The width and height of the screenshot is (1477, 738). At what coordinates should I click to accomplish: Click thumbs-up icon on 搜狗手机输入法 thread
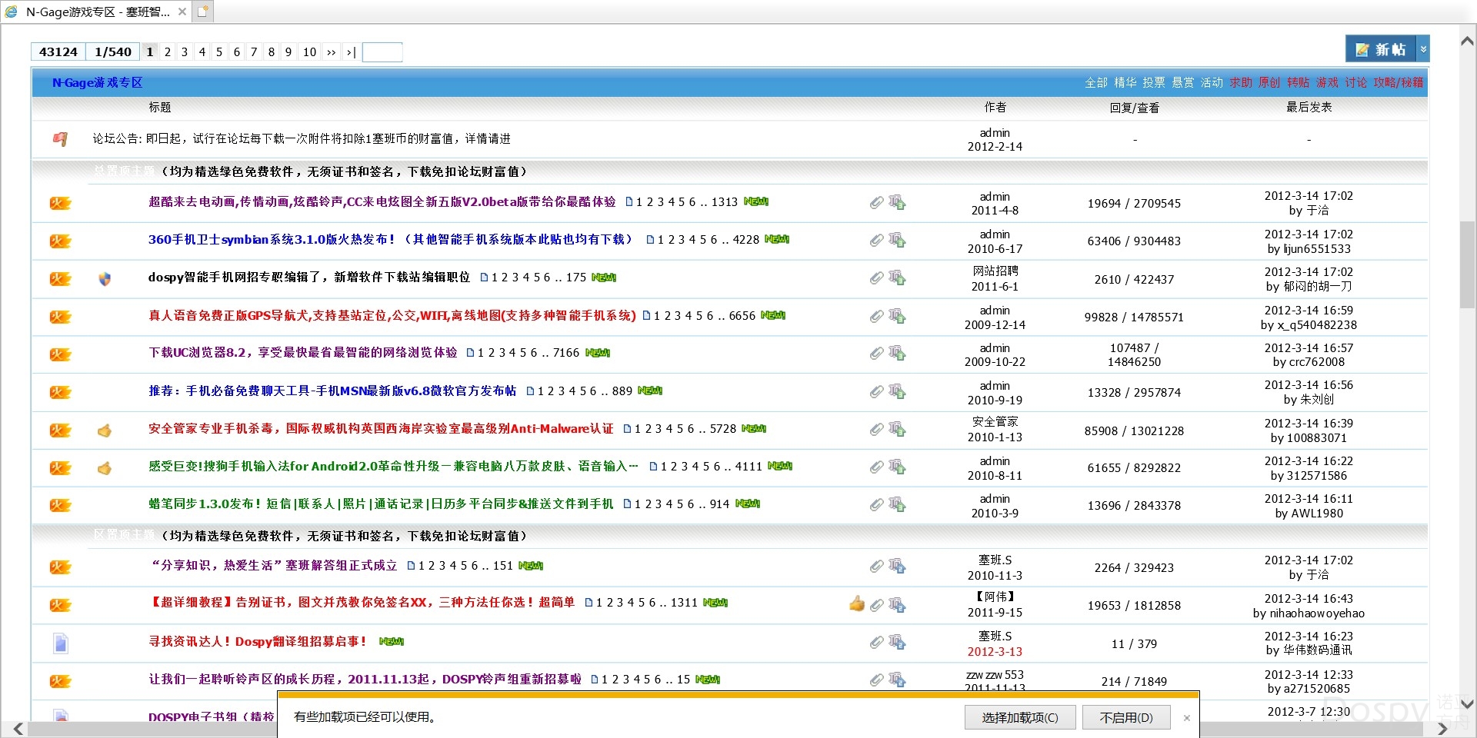(x=105, y=467)
